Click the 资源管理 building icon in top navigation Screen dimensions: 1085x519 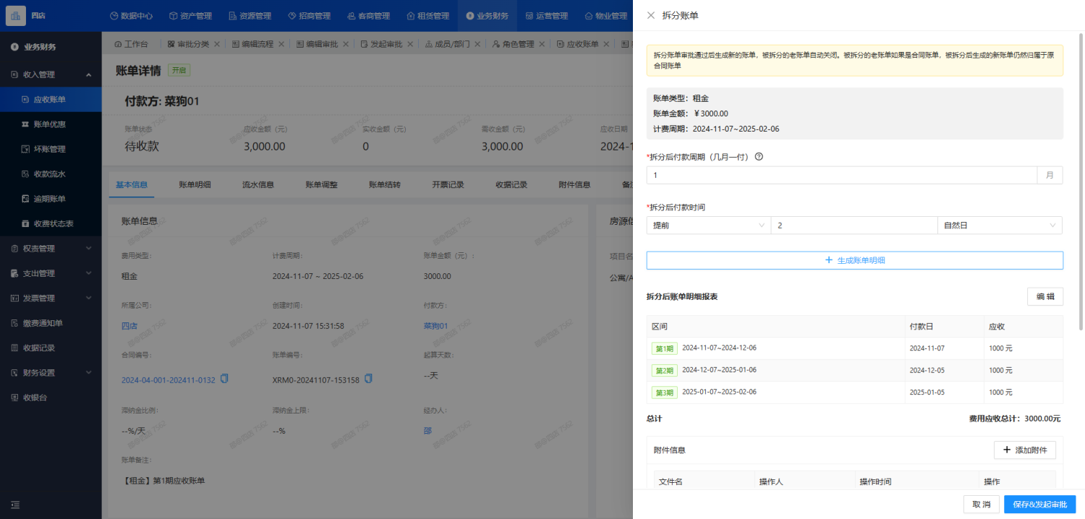231,16
